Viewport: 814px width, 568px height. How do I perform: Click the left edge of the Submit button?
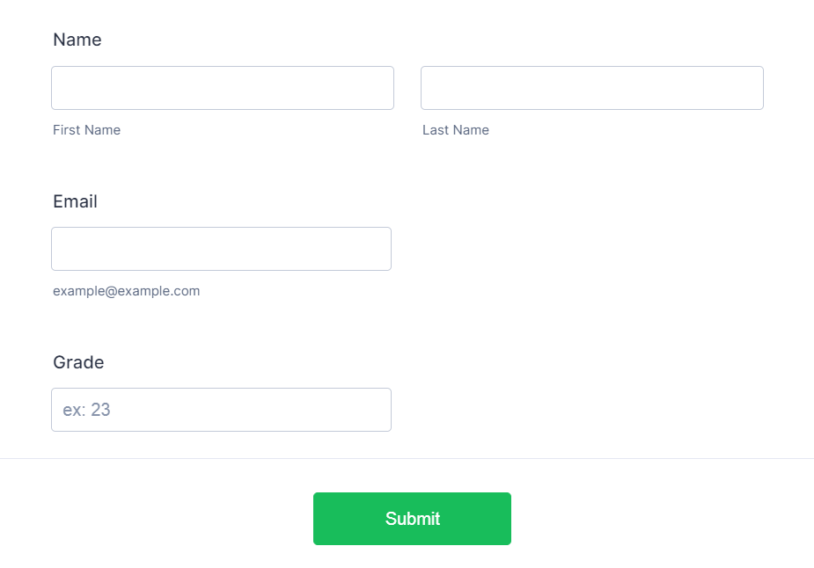point(320,519)
